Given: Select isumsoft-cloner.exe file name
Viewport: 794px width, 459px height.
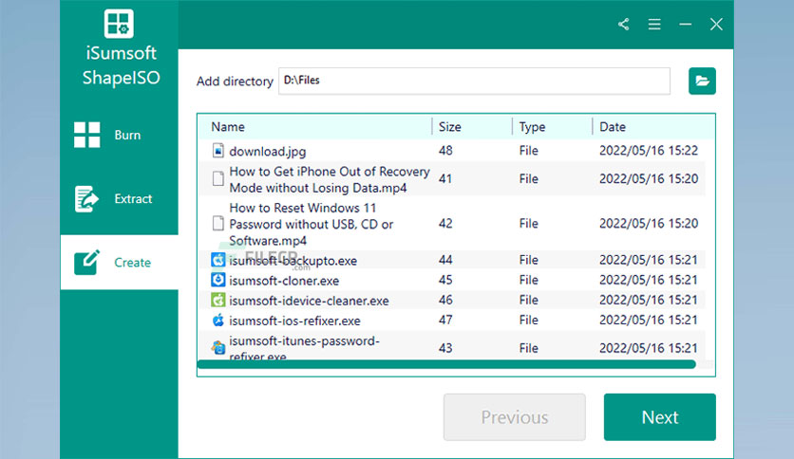Looking at the screenshot, I should tap(284, 281).
